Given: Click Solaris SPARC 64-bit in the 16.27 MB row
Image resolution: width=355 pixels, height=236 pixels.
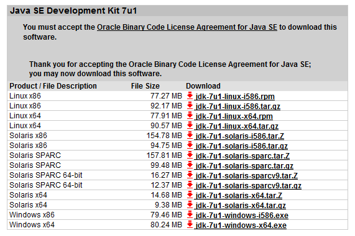Looking at the screenshot, I should coord(46,175).
